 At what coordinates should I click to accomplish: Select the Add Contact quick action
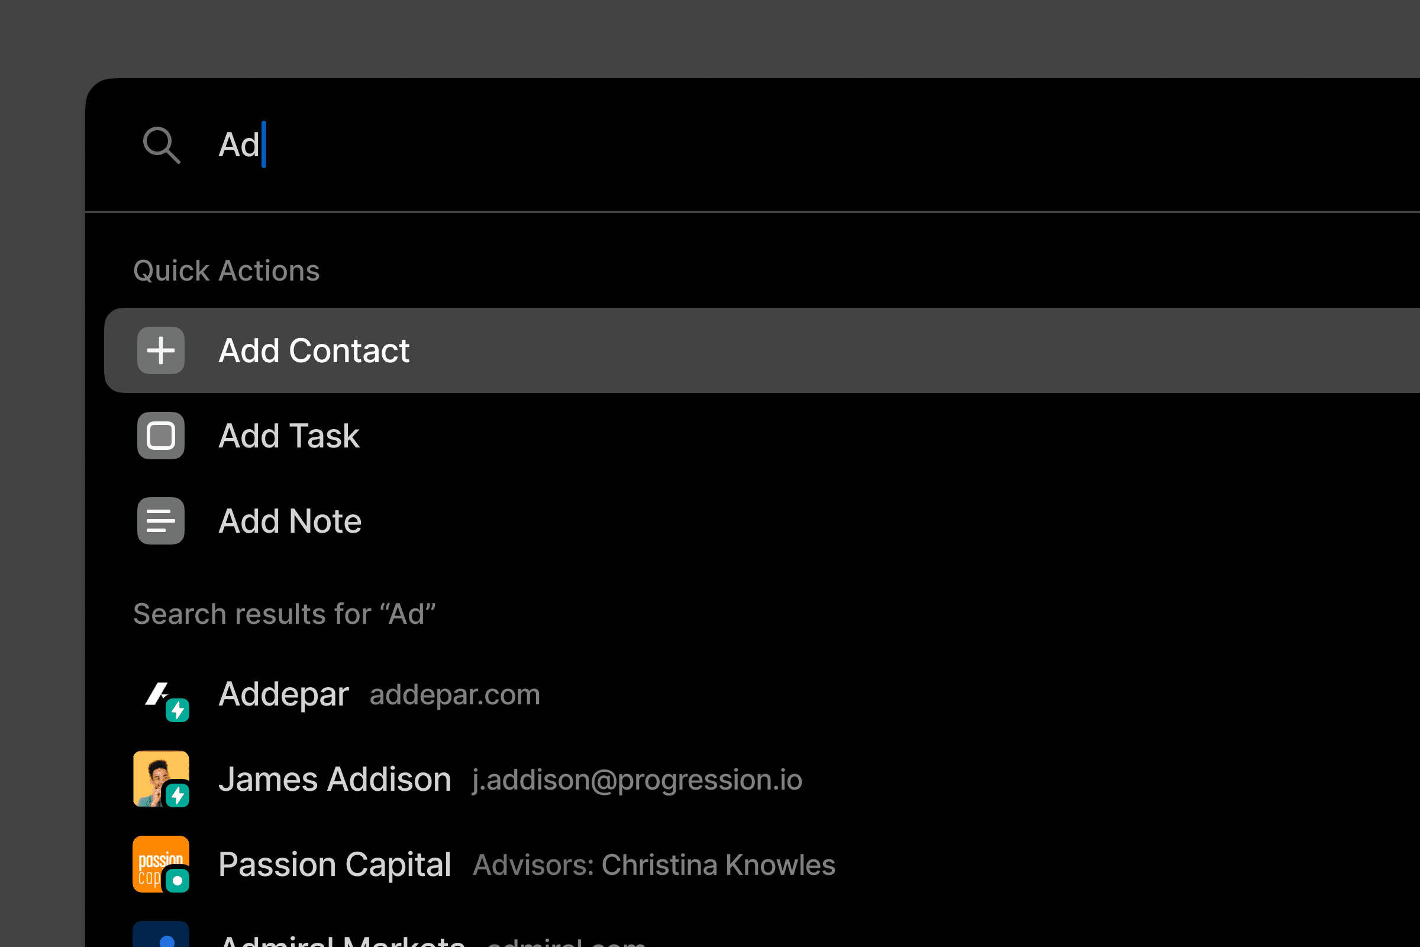(x=762, y=350)
